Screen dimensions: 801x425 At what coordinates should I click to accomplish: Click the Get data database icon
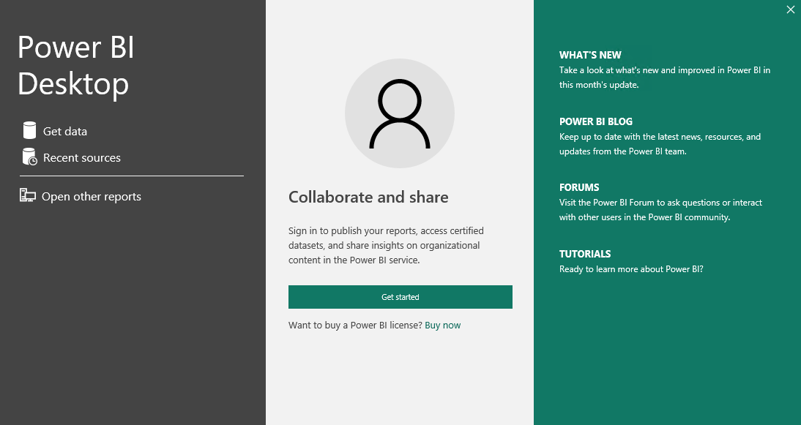29,131
